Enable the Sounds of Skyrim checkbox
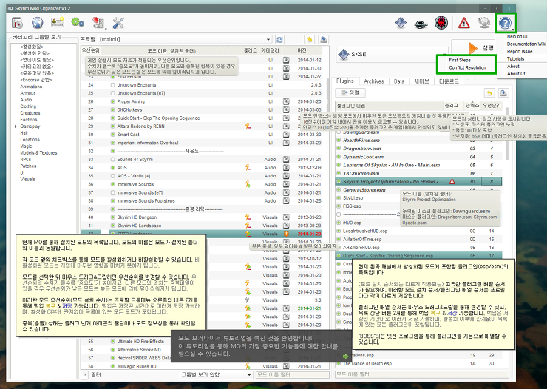 pos(112,159)
